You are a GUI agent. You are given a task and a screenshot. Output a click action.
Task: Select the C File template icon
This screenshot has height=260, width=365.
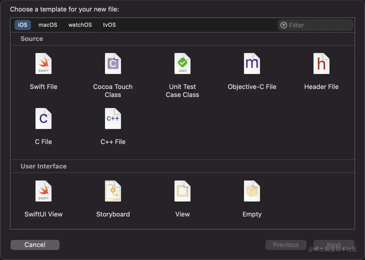click(43, 119)
